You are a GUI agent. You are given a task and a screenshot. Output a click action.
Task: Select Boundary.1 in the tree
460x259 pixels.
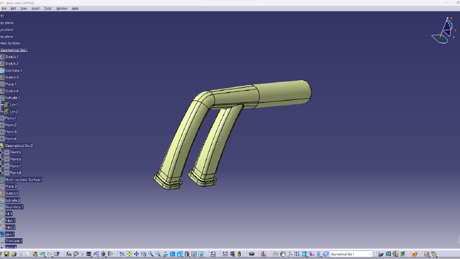tap(14, 207)
